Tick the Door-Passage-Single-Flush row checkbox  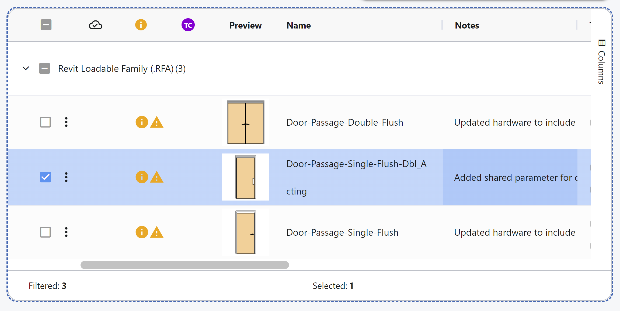coord(46,232)
